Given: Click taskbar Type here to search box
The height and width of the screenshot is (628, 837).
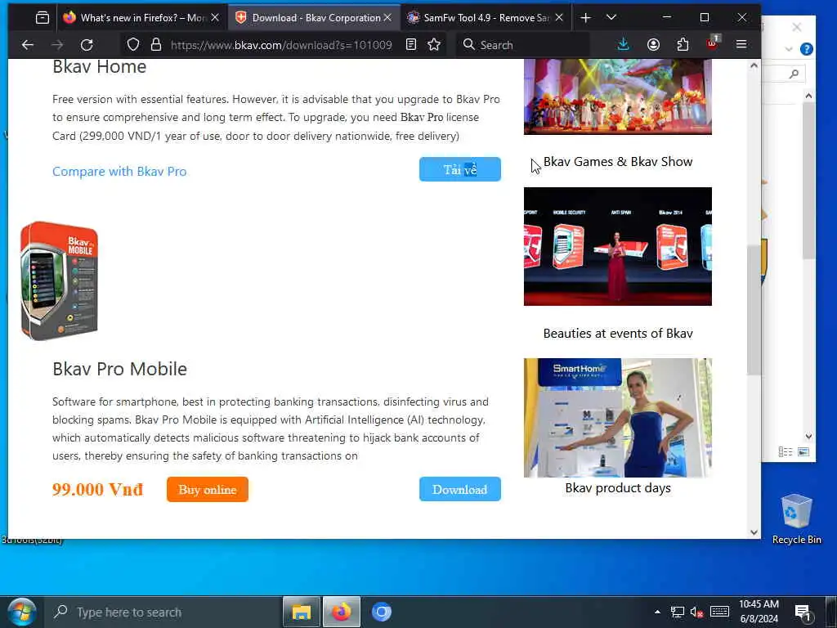Looking at the screenshot, I should tap(163, 612).
